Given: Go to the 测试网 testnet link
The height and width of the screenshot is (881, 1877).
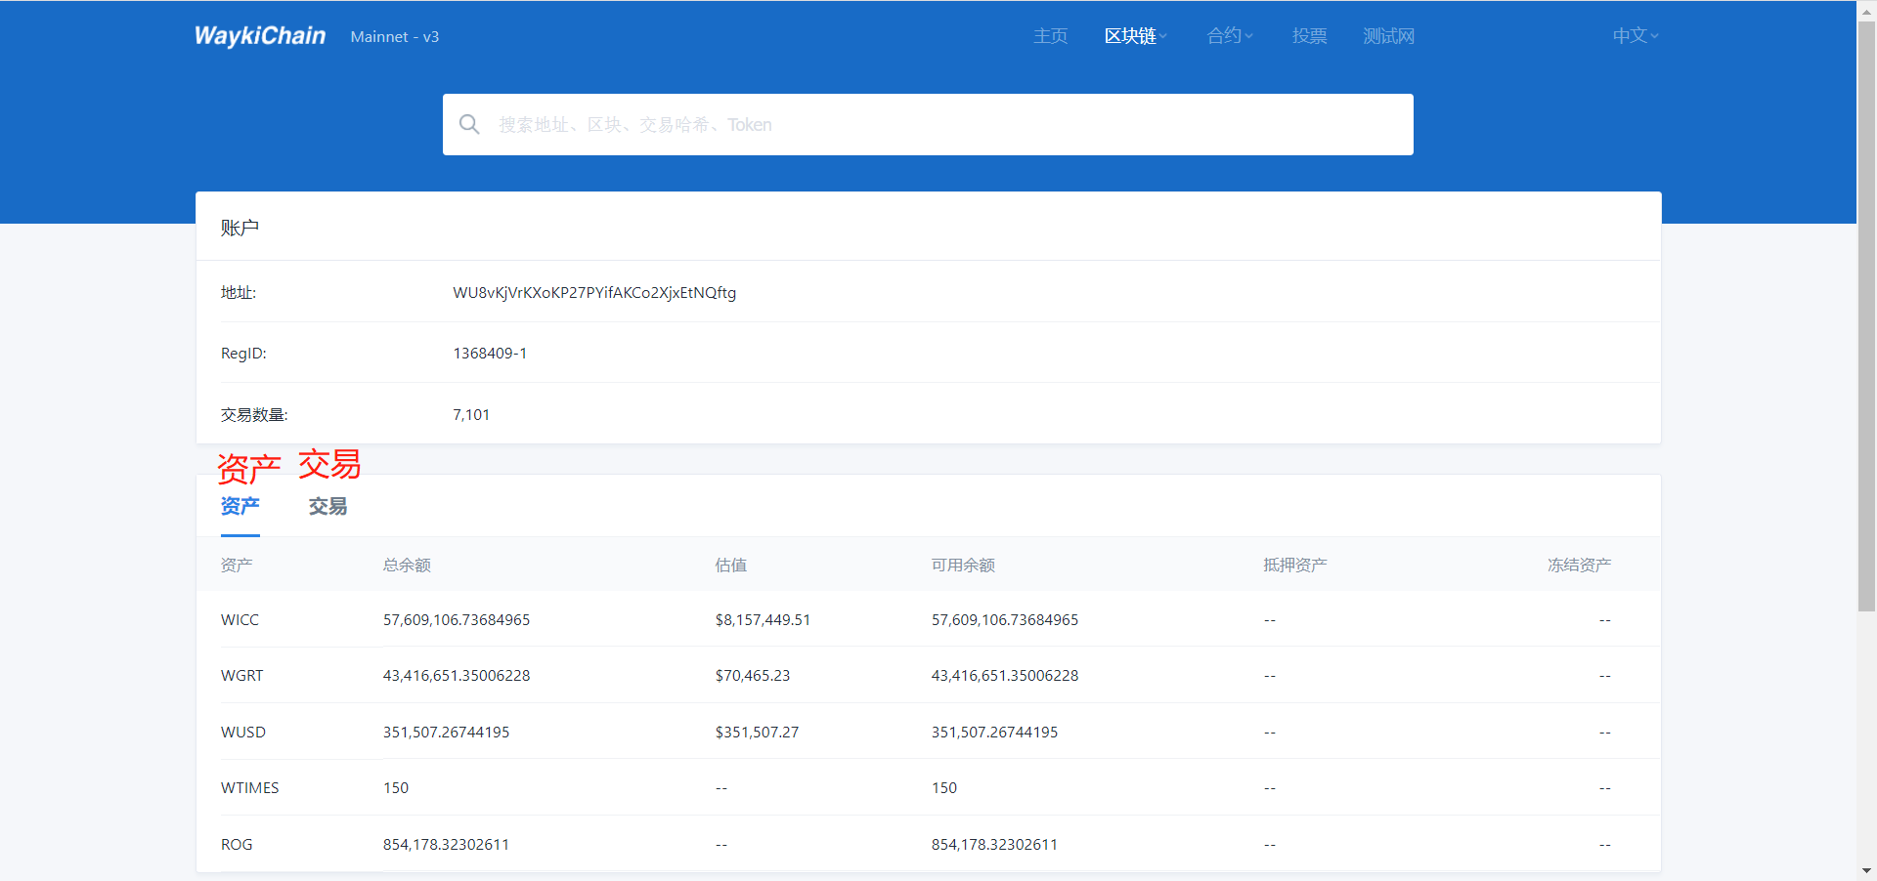Looking at the screenshot, I should [x=1388, y=36].
